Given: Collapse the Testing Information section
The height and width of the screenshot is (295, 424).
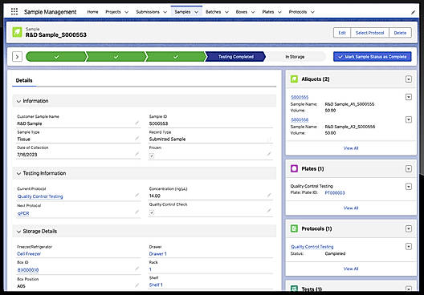Looking at the screenshot, I should (18, 173).
